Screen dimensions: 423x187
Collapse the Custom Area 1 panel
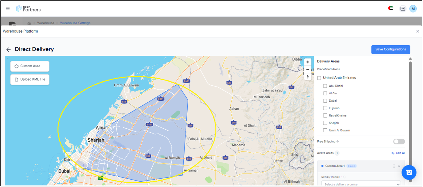coord(399,166)
